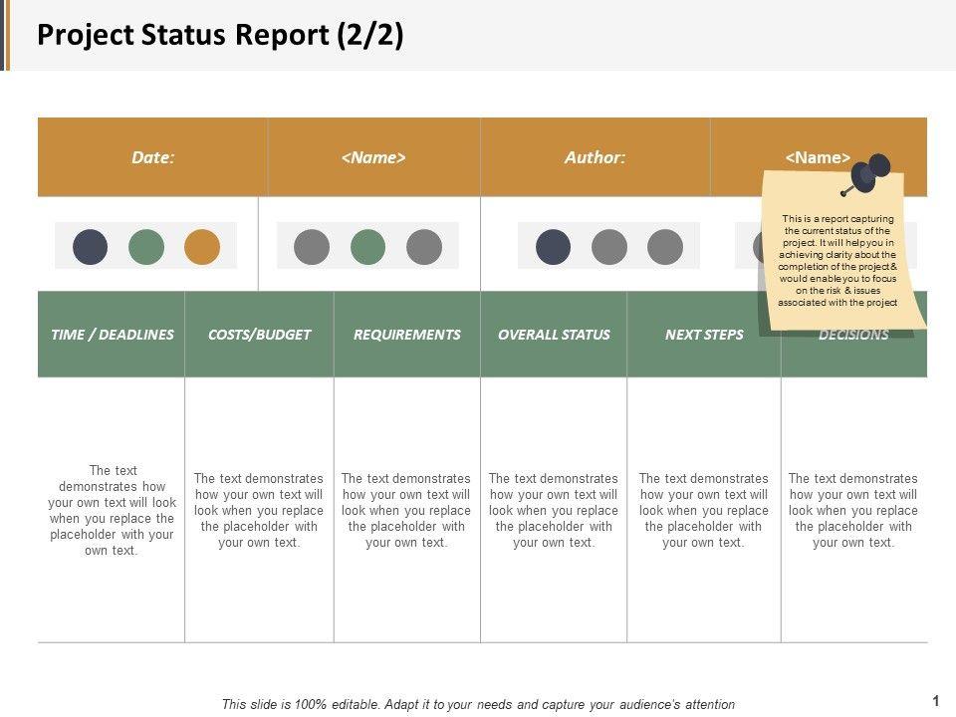Screen dimensions: 956x717
Task: Select the NEXT STEPS column header
Action: tap(704, 335)
